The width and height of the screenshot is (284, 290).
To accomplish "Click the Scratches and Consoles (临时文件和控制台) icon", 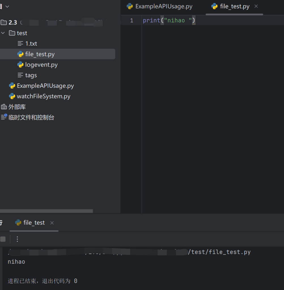I will 4,117.
